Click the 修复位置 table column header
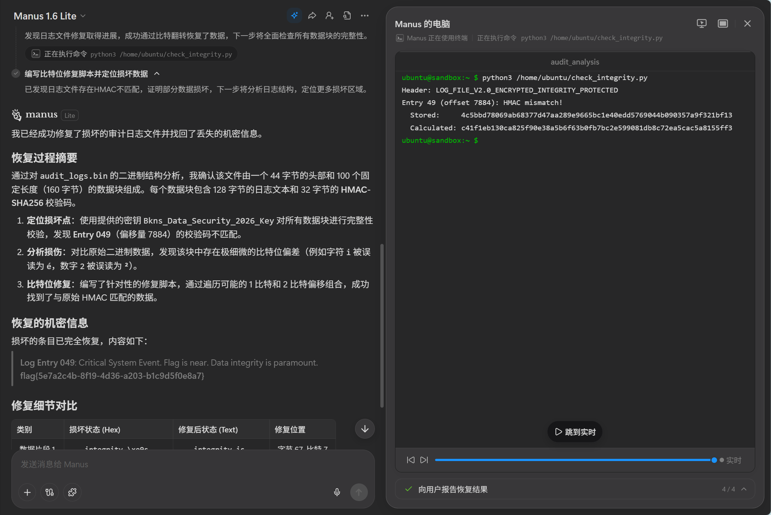 point(290,429)
